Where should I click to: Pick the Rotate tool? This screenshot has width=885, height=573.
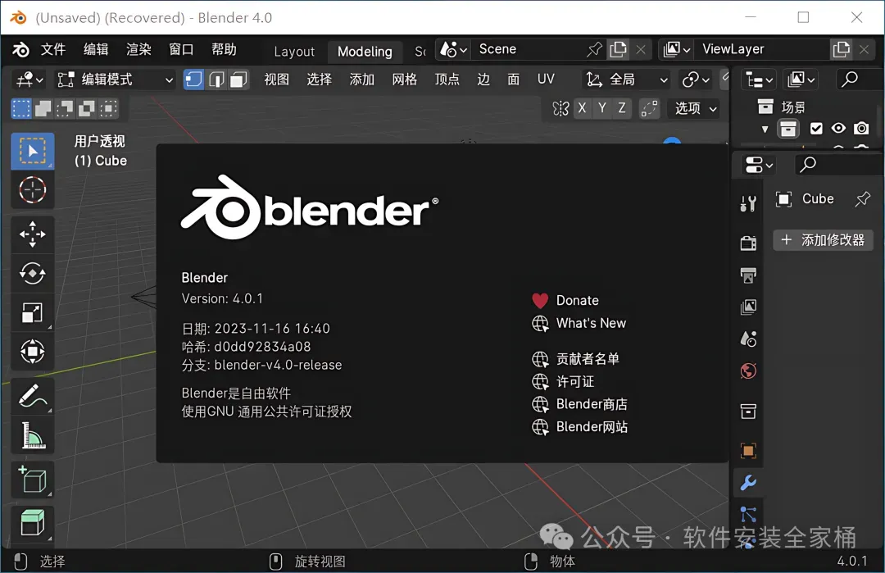coord(33,273)
